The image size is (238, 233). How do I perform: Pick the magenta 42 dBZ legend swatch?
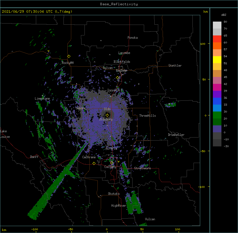point(217,87)
